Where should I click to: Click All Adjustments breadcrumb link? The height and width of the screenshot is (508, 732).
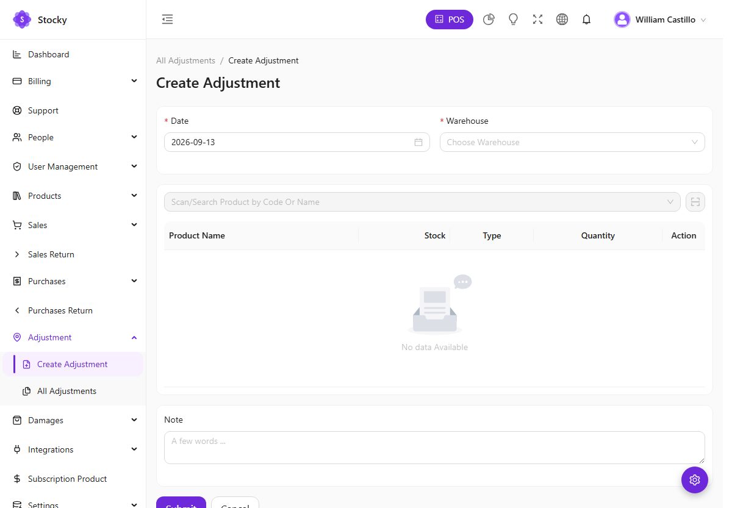(x=185, y=60)
